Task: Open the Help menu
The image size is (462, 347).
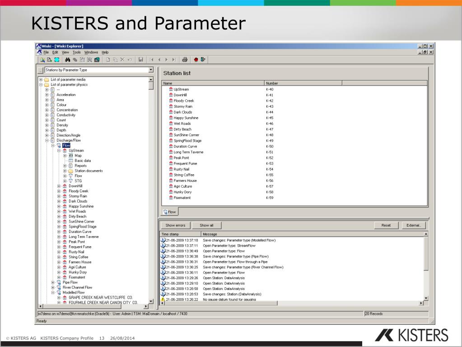Action: 105,52
